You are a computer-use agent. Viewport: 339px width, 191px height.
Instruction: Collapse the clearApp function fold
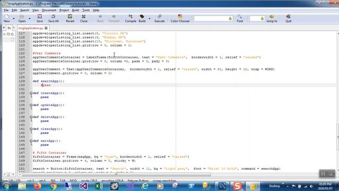coord(31,129)
